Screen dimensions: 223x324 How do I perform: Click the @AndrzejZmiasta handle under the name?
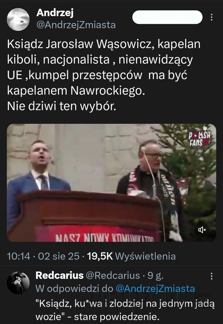pyautogui.click(x=76, y=25)
